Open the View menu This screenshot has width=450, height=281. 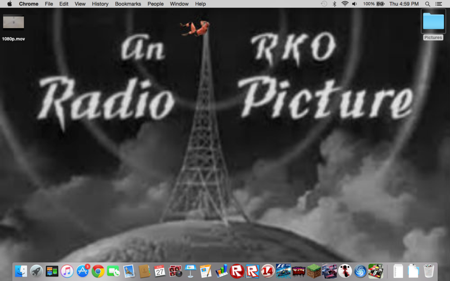80,4
